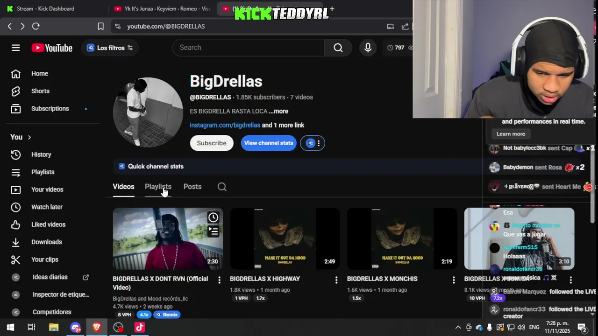The height and width of the screenshot is (336, 598).
Task: Expand the You section chevron
Action: [x=29, y=137]
